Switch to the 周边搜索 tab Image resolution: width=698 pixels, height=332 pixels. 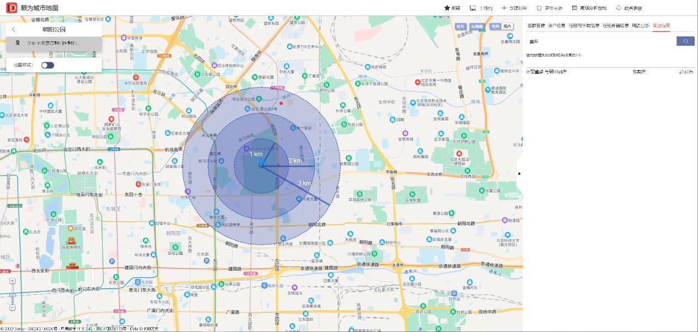click(x=661, y=25)
